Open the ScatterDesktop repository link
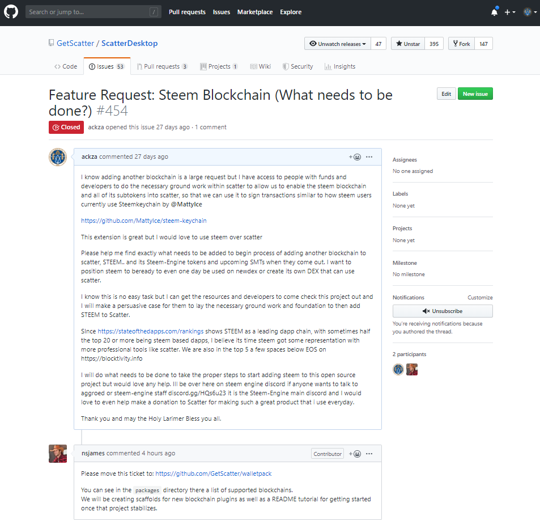The height and width of the screenshot is (520, 540). 130,44
